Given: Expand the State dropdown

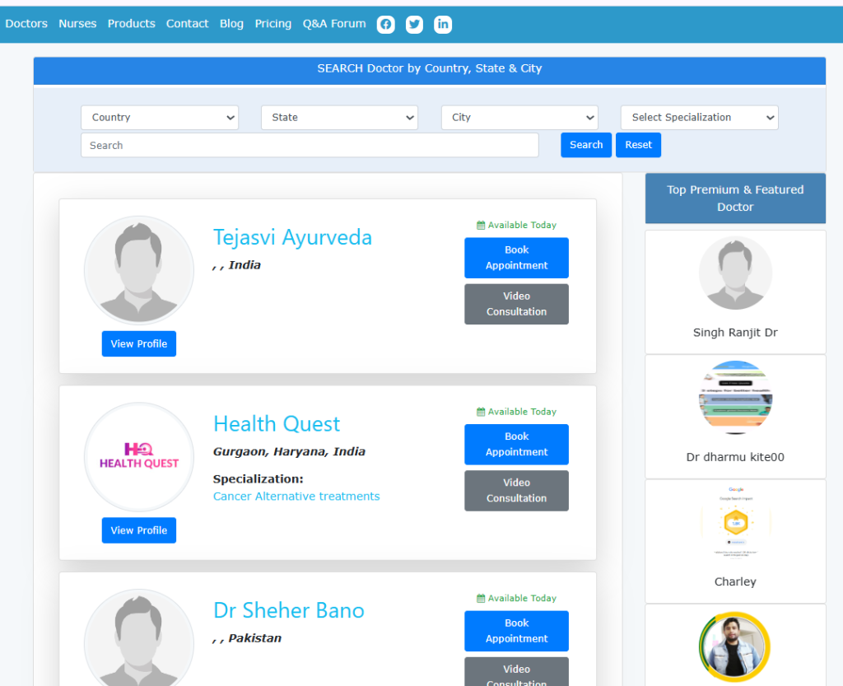Looking at the screenshot, I should point(339,118).
